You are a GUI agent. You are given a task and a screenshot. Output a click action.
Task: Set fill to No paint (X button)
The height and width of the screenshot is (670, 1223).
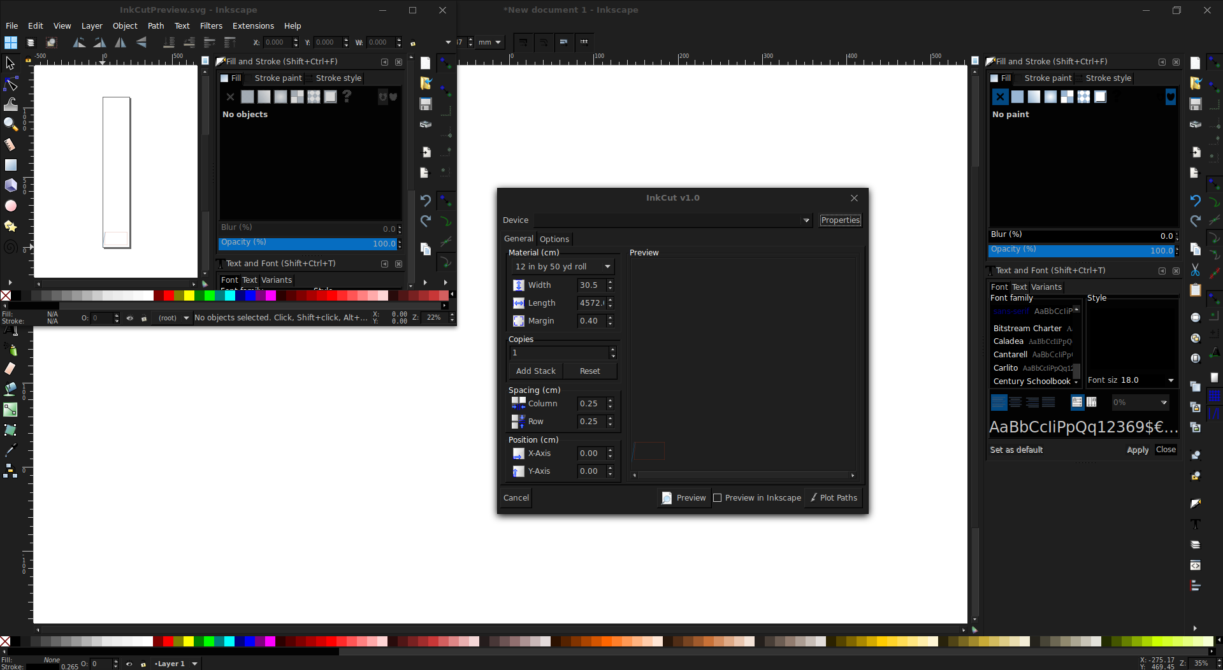(1000, 97)
